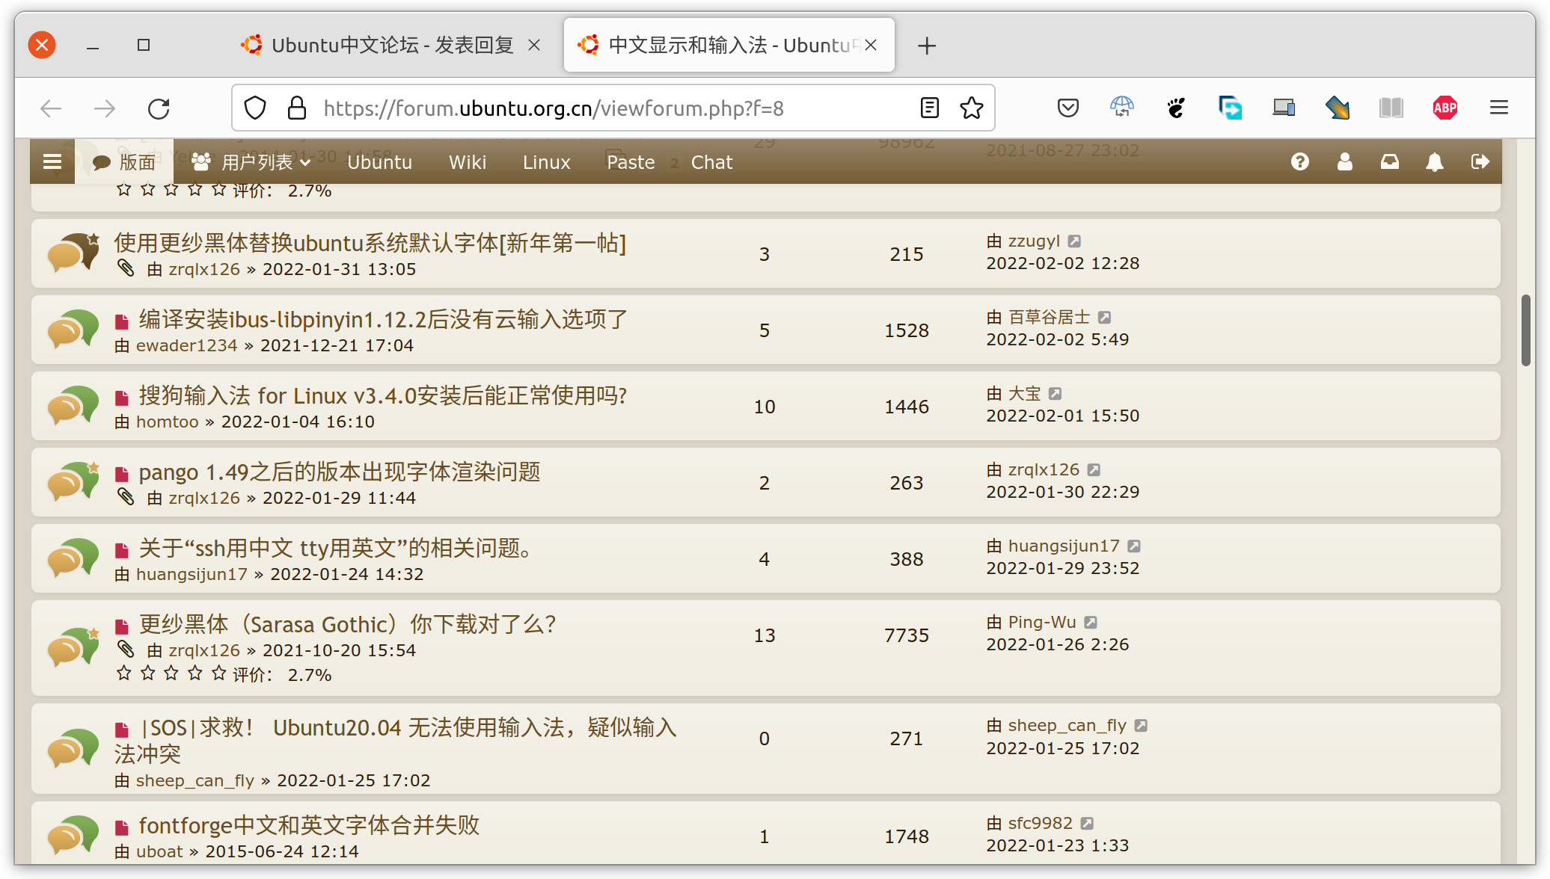
Task: Jump to last post by Ping-Wu
Action: [1091, 623]
